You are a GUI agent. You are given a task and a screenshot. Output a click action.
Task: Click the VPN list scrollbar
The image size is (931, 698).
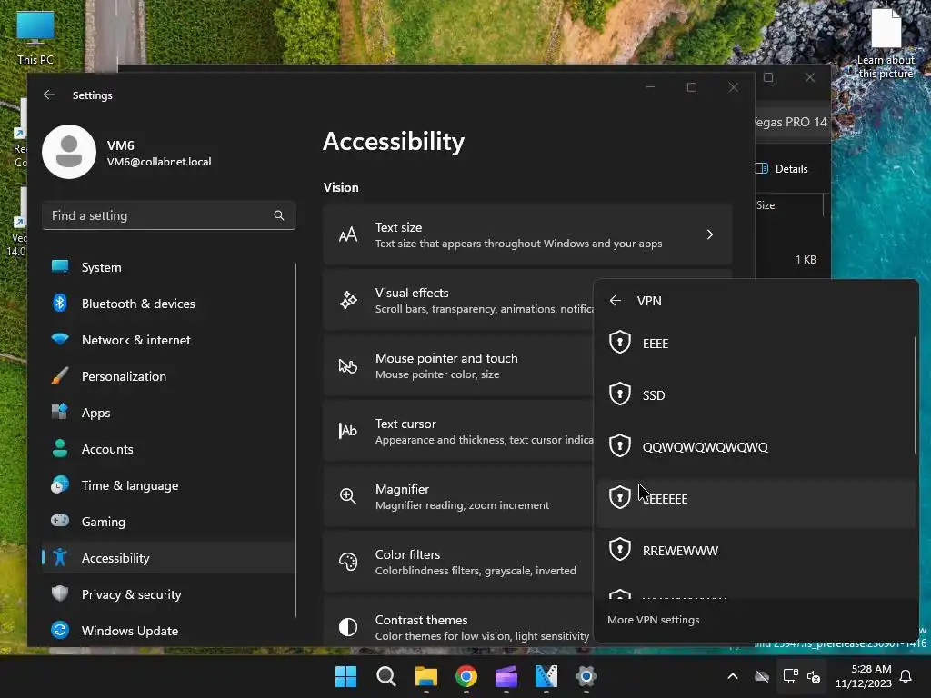pos(915,395)
